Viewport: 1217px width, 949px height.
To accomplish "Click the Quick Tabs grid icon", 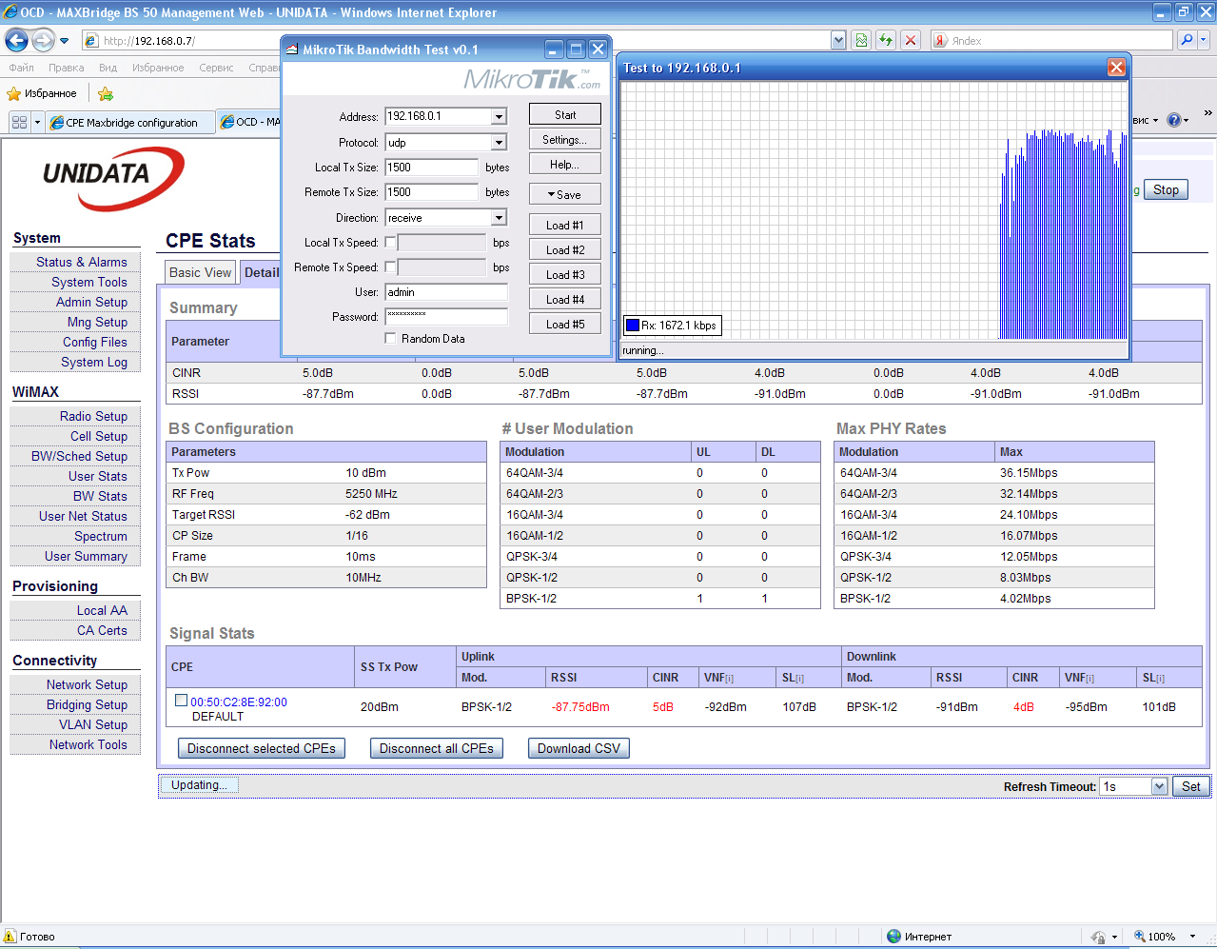I will point(19,122).
